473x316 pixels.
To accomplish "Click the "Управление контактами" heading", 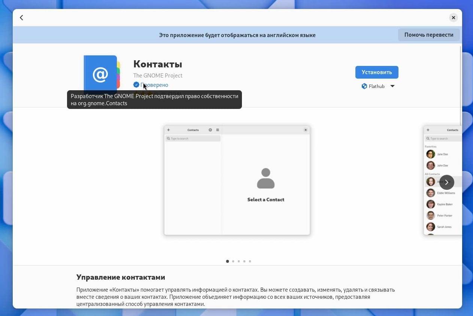I will click(121, 277).
